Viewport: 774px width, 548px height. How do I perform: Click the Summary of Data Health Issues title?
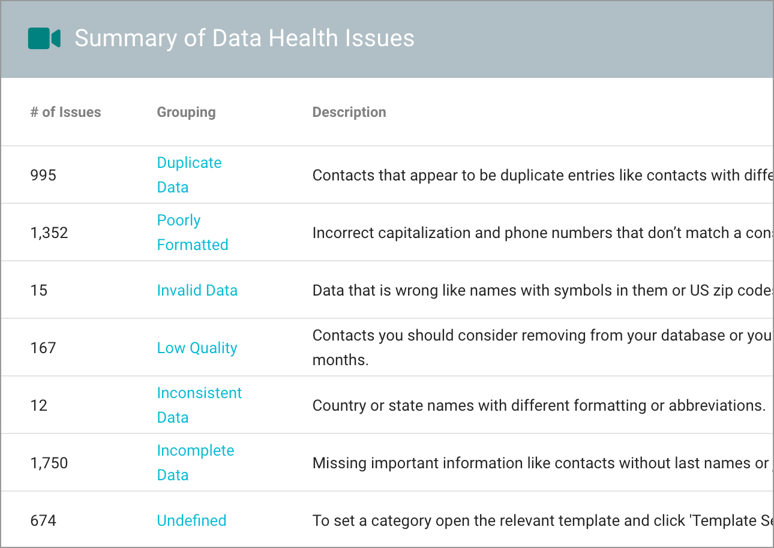[244, 38]
